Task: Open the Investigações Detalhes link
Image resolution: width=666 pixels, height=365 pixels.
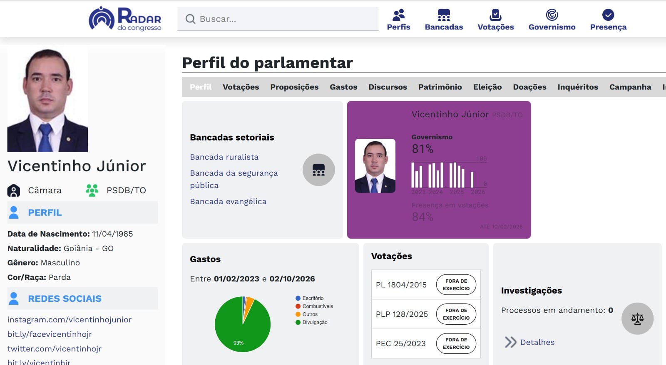Action: [x=537, y=342]
